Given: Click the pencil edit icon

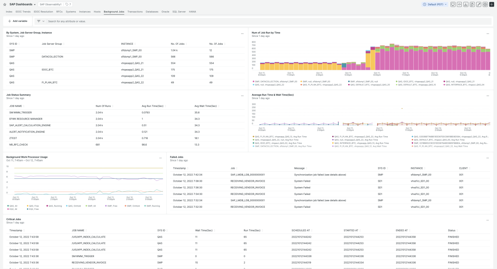Looking at the screenshot, I should coord(479,4).
